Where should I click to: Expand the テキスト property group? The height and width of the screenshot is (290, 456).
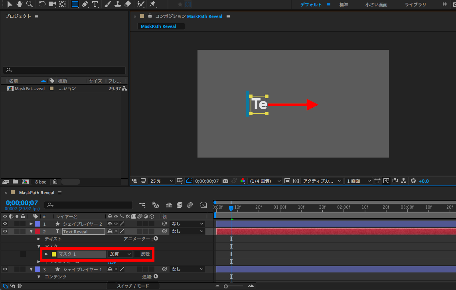pyautogui.click(x=39, y=239)
